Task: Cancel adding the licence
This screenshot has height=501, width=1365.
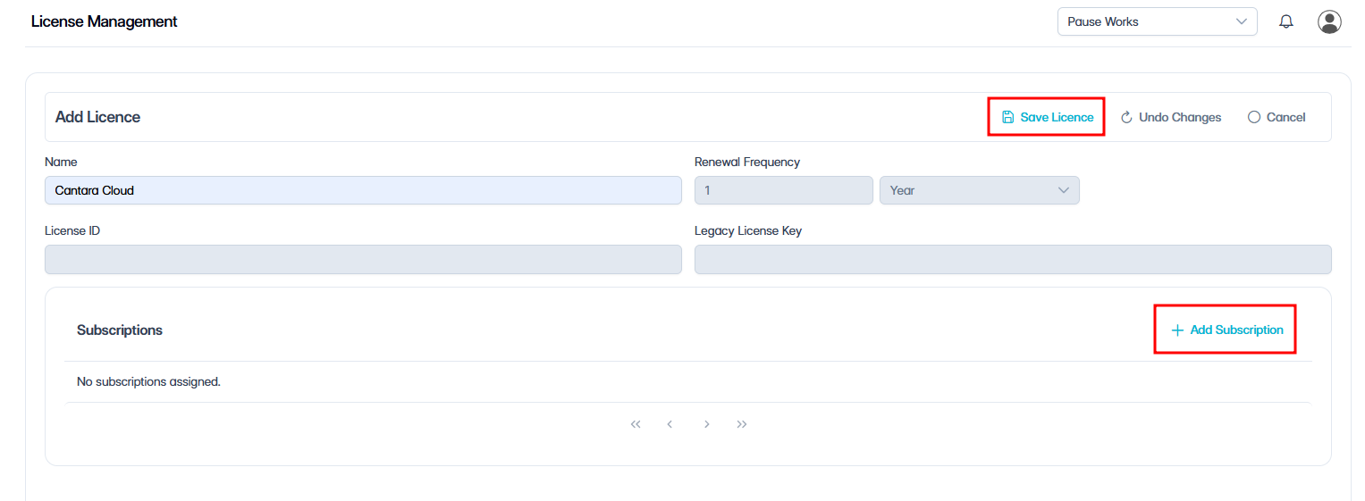Action: coord(1277,117)
